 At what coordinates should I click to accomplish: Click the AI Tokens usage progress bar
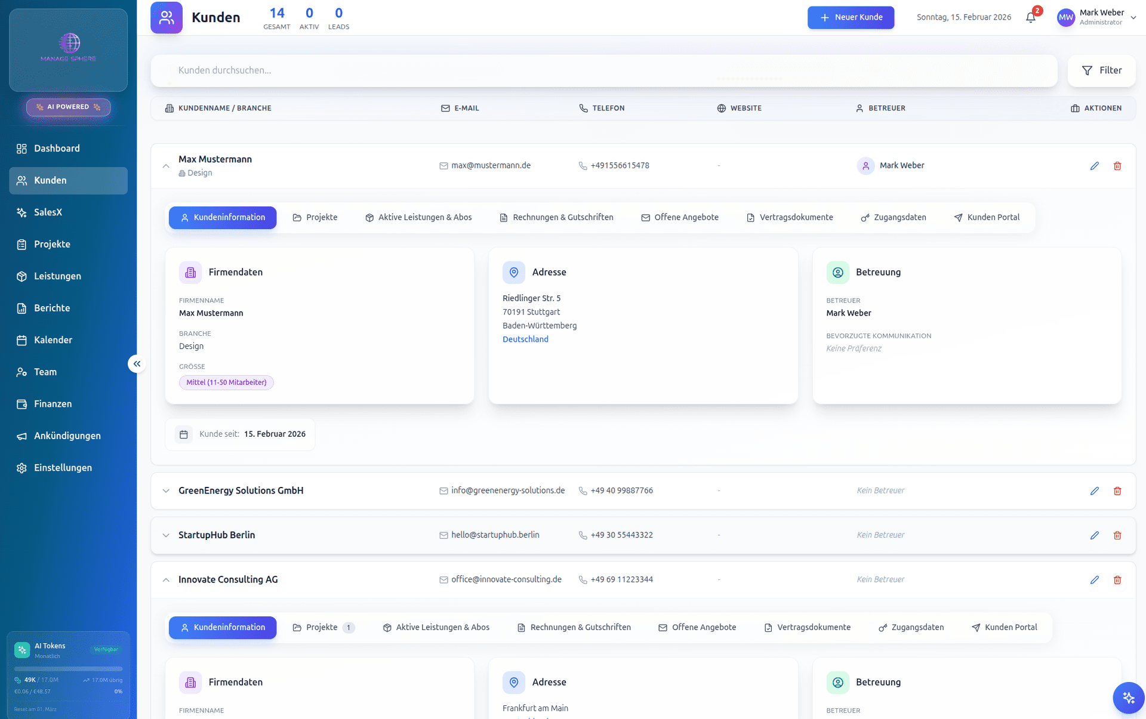pos(68,669)
